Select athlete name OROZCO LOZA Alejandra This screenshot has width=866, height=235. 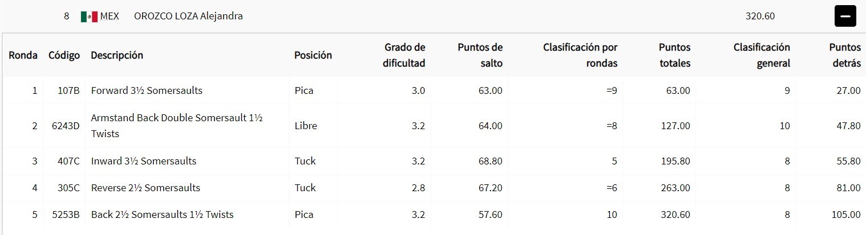click(x=188, y=17)
